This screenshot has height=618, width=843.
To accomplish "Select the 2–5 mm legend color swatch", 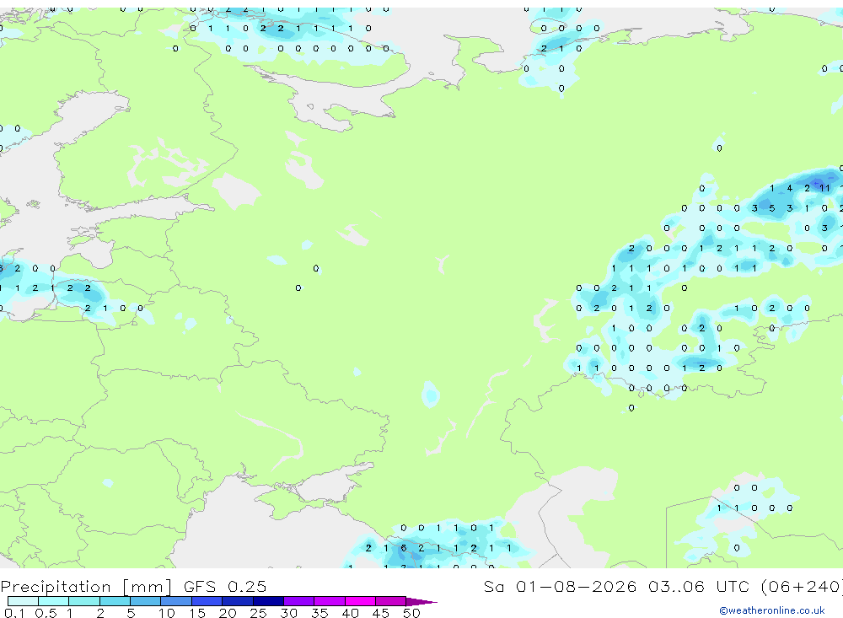I will pyautogui.click(x=115, y=601).
